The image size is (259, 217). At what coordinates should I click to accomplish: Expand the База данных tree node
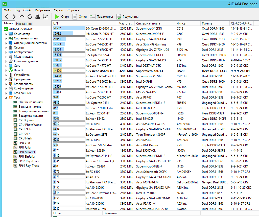pos(6,93)
